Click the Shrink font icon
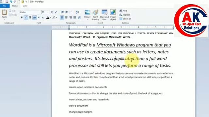 pos(56,12)
